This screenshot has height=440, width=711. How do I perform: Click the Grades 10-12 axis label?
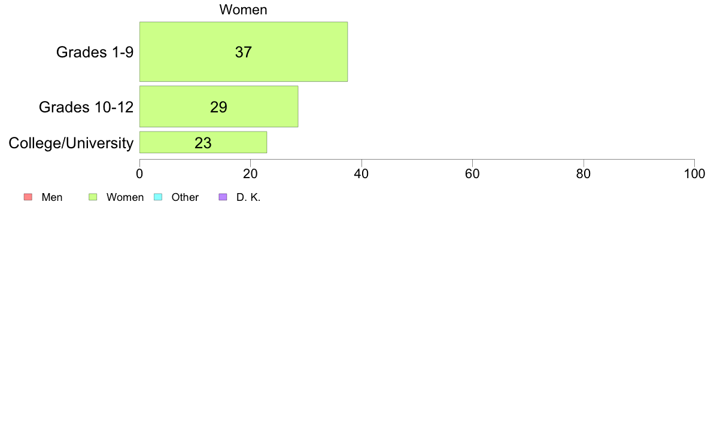tap(86, 107)
